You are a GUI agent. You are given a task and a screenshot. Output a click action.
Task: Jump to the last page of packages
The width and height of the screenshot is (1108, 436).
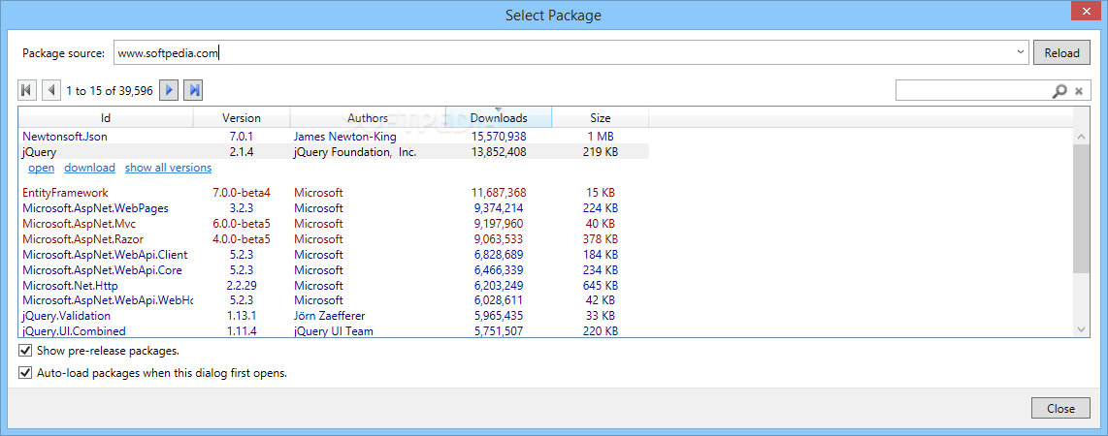click(x=194, y=90)
